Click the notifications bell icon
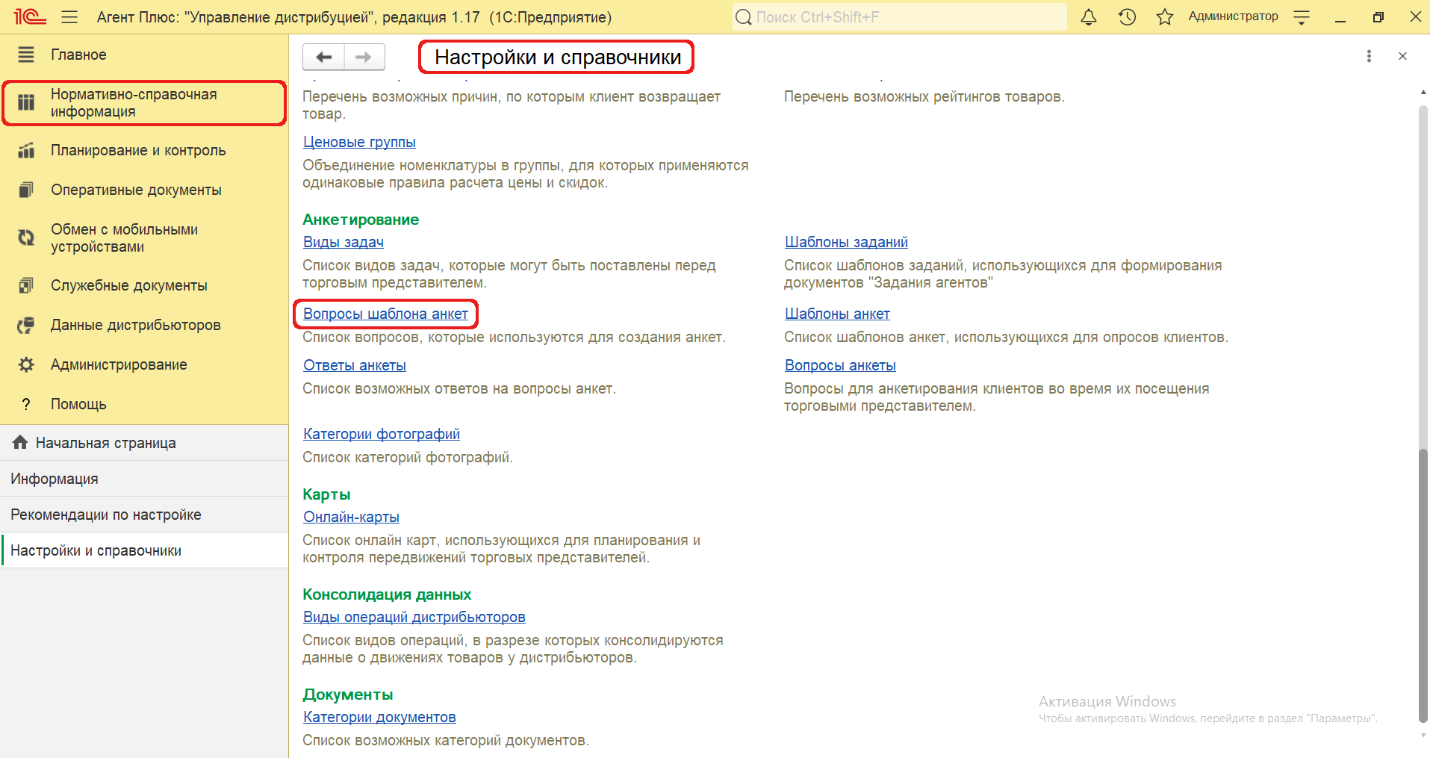Image resolution: width=1430 pixels, height=758 pixels. (1089, 17)
